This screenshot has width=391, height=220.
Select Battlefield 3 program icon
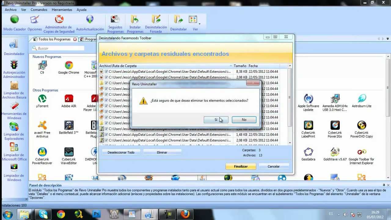point(69,127)
